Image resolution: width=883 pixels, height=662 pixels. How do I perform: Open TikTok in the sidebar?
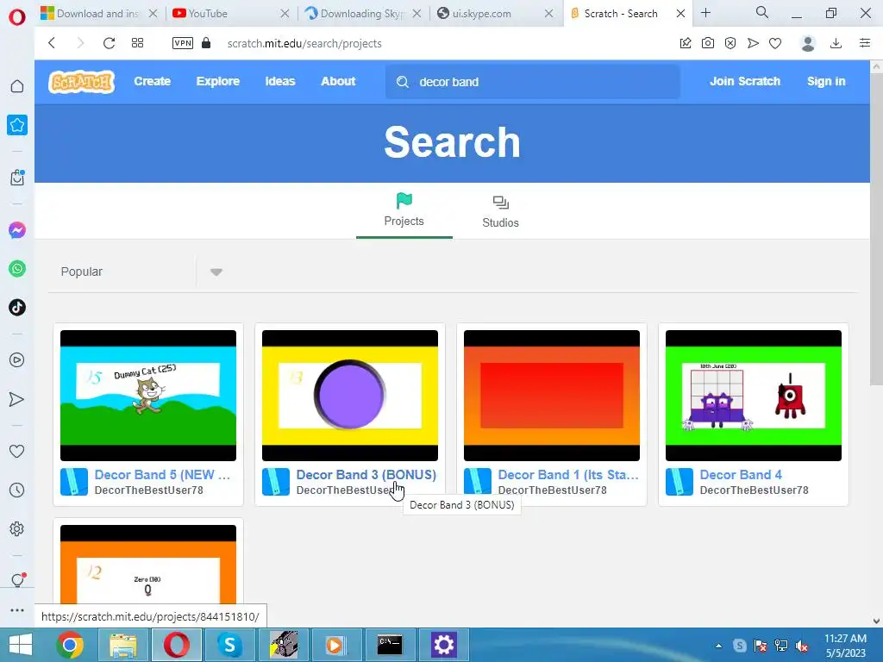click(x=17, y=308)
